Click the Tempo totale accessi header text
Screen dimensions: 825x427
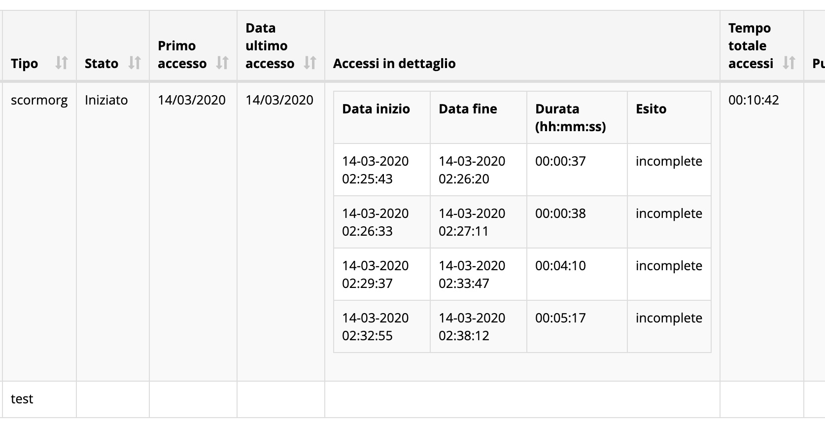pyautogui.click(x=750, y=46)
